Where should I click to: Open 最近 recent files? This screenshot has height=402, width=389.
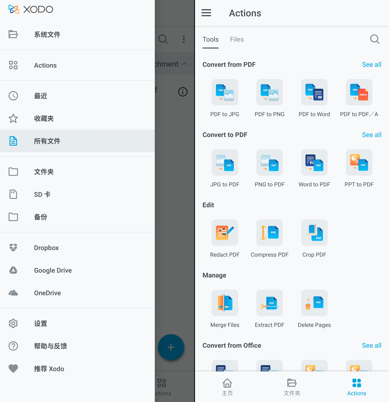77,96
